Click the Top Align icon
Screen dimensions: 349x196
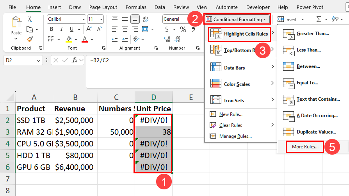coord(115,19)
